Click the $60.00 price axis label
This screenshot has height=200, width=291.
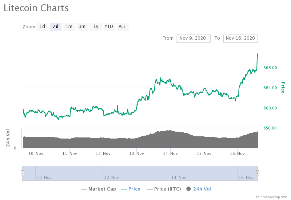point(270,108)
